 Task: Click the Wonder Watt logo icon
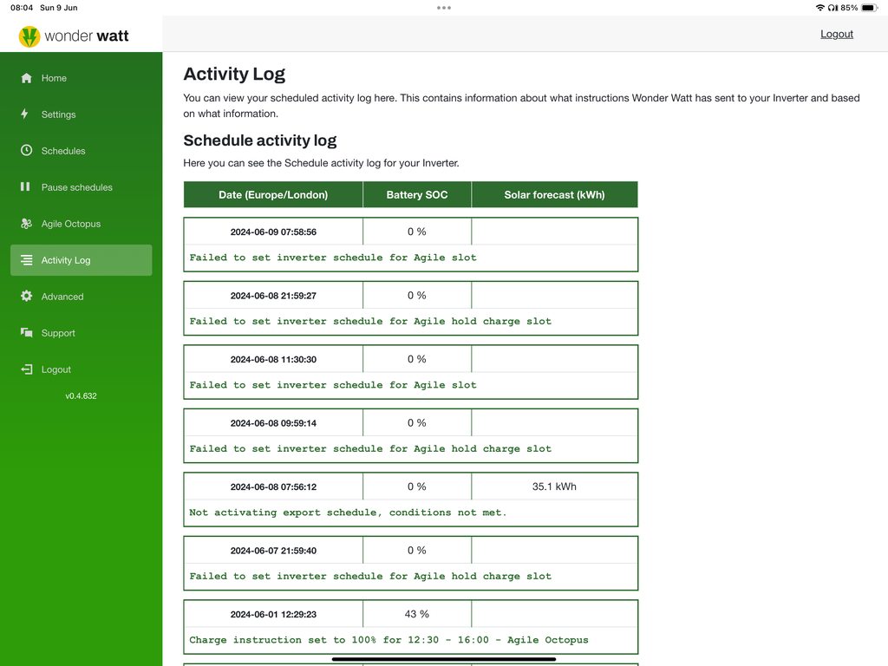(x=29, y=36)
